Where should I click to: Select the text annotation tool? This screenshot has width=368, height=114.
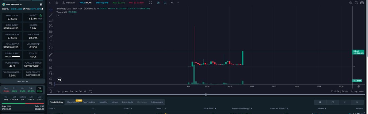click(x=51, y=42)
